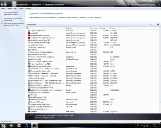Sort by the Версия column header
This screenshot has height=128, width=161.
[118, 28]
